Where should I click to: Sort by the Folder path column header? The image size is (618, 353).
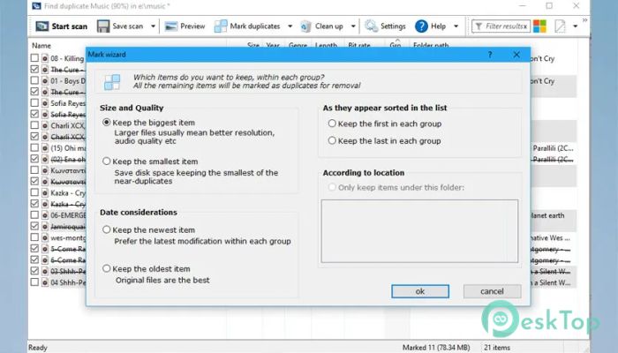(x=431, y=45)
